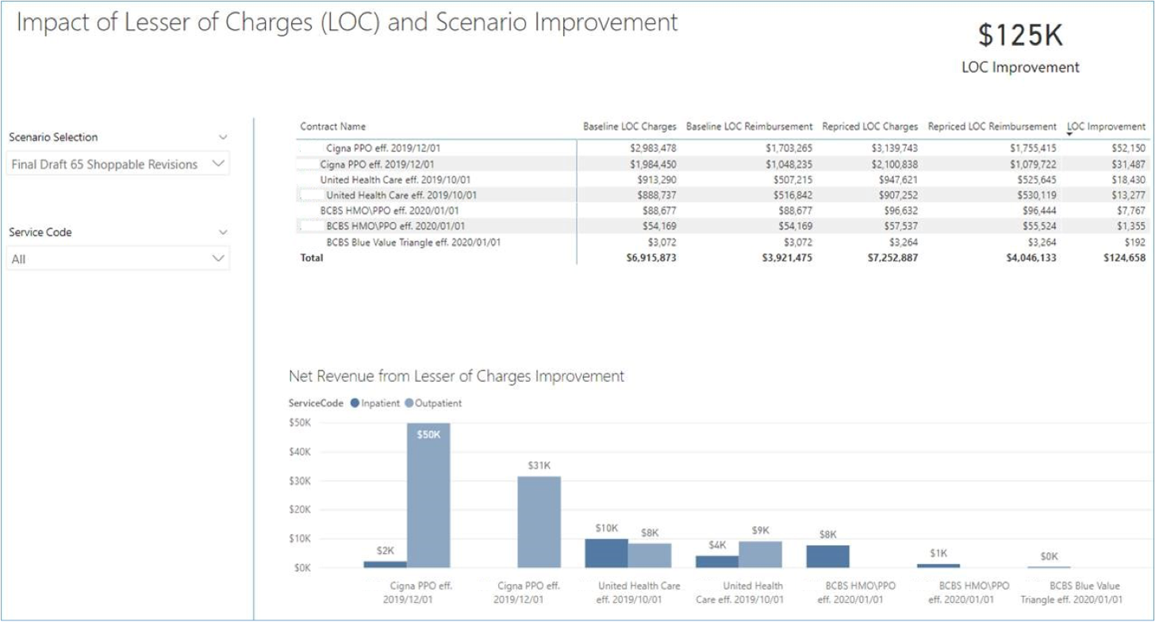Click the Total row label
This screenshot has width=1155, height=622.
click(311, 258)
